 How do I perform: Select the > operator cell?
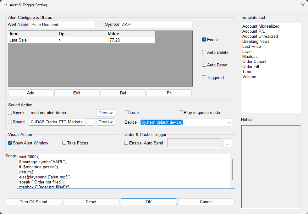tap(81, 40)
